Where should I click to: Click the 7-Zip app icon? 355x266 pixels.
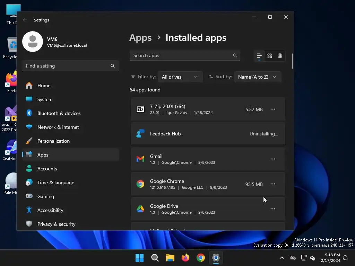[x=140, y=109]
